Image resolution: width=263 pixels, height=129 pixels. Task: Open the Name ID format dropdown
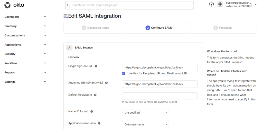click(x=145, y=113)
